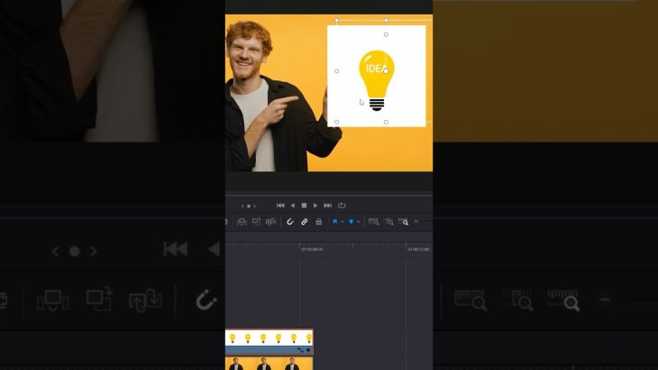Select the man clip on the lower video track

(x=269, y=364)
